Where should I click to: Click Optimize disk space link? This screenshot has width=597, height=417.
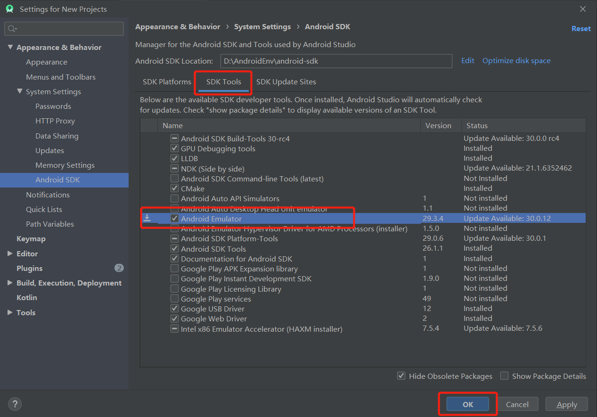516,60
